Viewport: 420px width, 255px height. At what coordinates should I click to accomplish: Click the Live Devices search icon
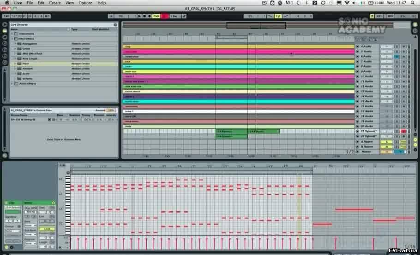115,24
